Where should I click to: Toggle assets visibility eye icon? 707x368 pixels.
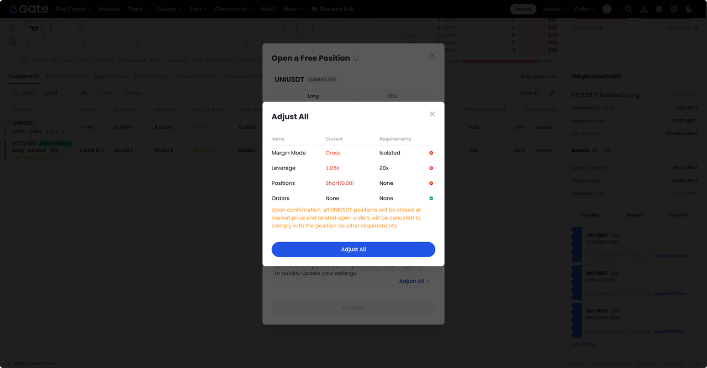pos(595,151)
